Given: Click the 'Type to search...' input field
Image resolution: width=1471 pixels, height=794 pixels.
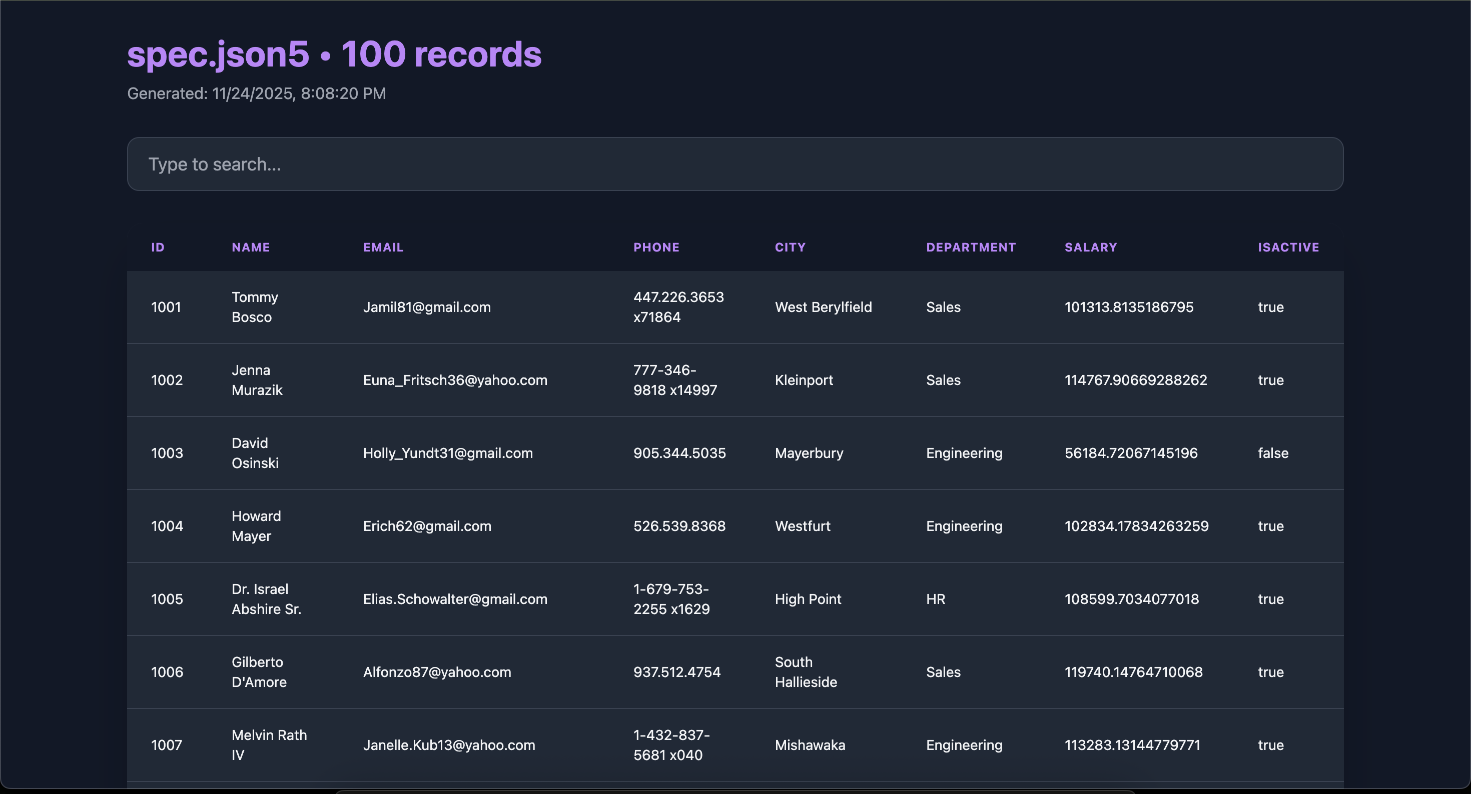Looking at the screenshot, I should click(734, 164).
